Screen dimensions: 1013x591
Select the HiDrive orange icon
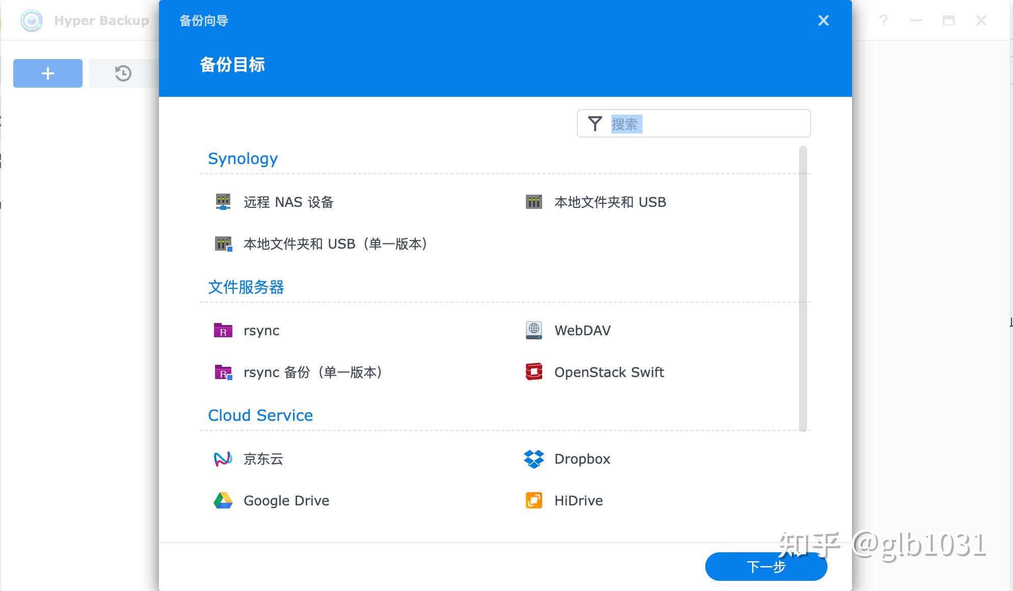(x=534, y=501)
